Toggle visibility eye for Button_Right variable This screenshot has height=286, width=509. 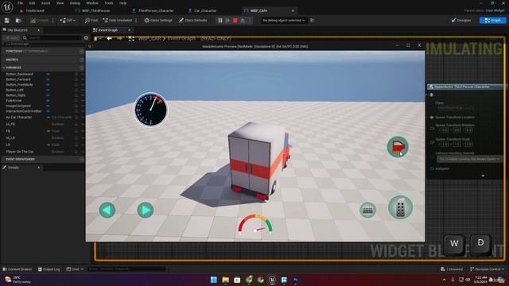[x=76, y=95]
